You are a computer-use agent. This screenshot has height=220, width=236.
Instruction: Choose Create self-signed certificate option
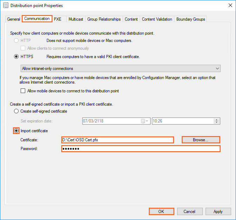(x=16, y=111)
